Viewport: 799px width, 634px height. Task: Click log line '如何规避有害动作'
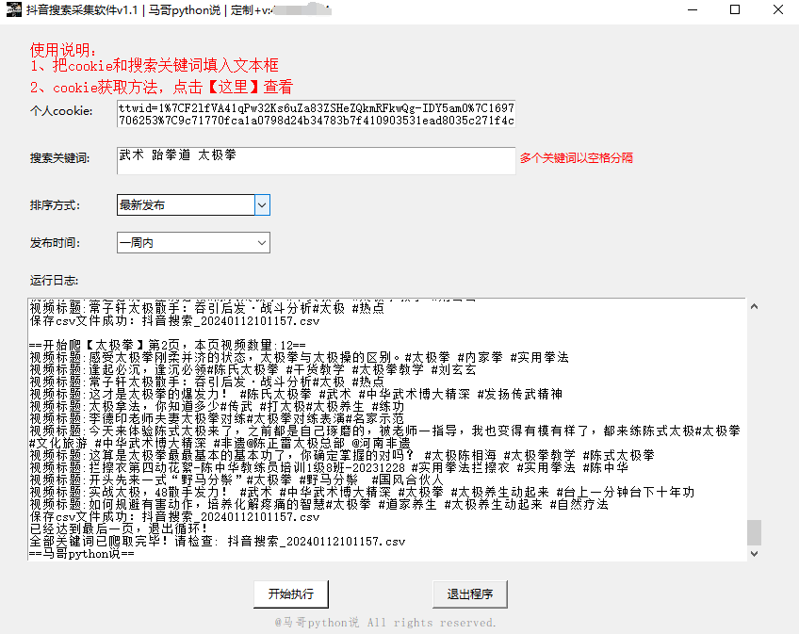(319, 504)
